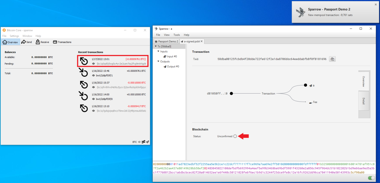The width and height of the screenshot is (380, 183).
Task: Click eye icon beside the bc1q0qd0j5wg0u4yv address
Action: click(x=94, y=64)
